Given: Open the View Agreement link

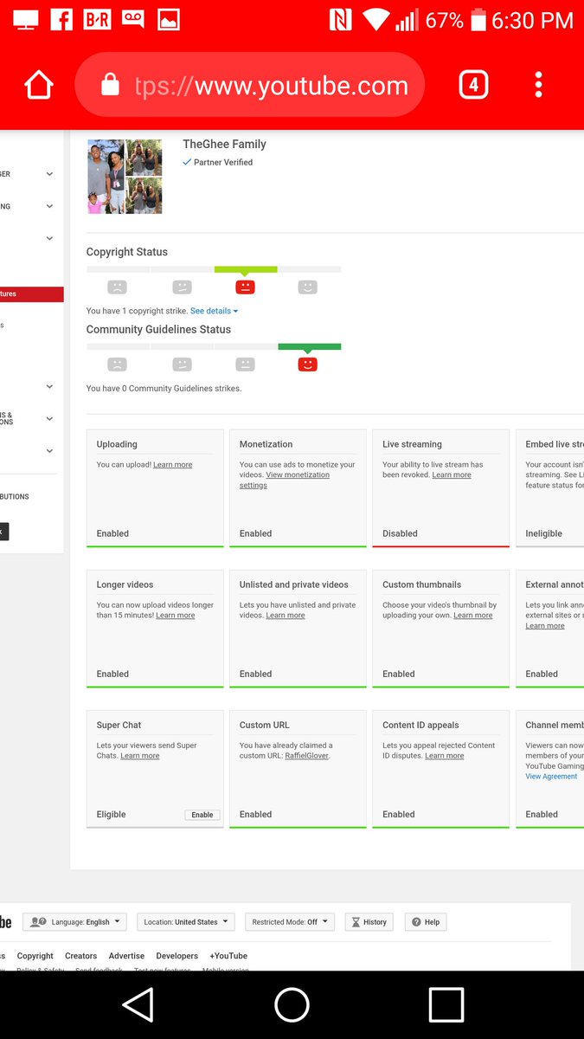Looking at the screenshot, I should 551,777.
